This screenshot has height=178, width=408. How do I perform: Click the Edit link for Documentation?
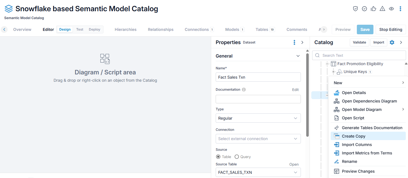tap(295, 90)
